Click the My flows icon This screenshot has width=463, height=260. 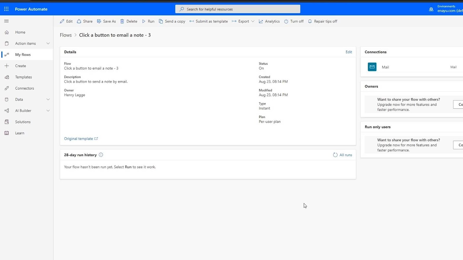pos(7,55)
